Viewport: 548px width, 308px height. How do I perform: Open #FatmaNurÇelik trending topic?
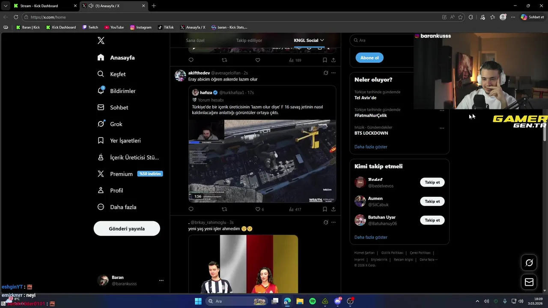370,115
